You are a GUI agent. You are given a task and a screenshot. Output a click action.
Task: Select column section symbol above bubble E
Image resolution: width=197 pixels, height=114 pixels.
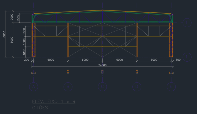click(171, 73)
